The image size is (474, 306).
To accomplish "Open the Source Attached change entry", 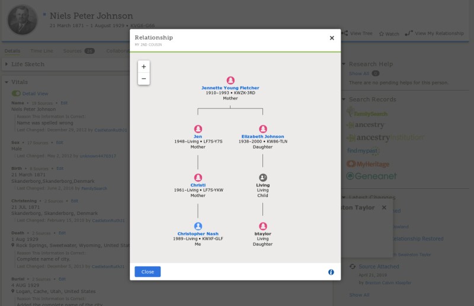I will [x=379, y=266].
